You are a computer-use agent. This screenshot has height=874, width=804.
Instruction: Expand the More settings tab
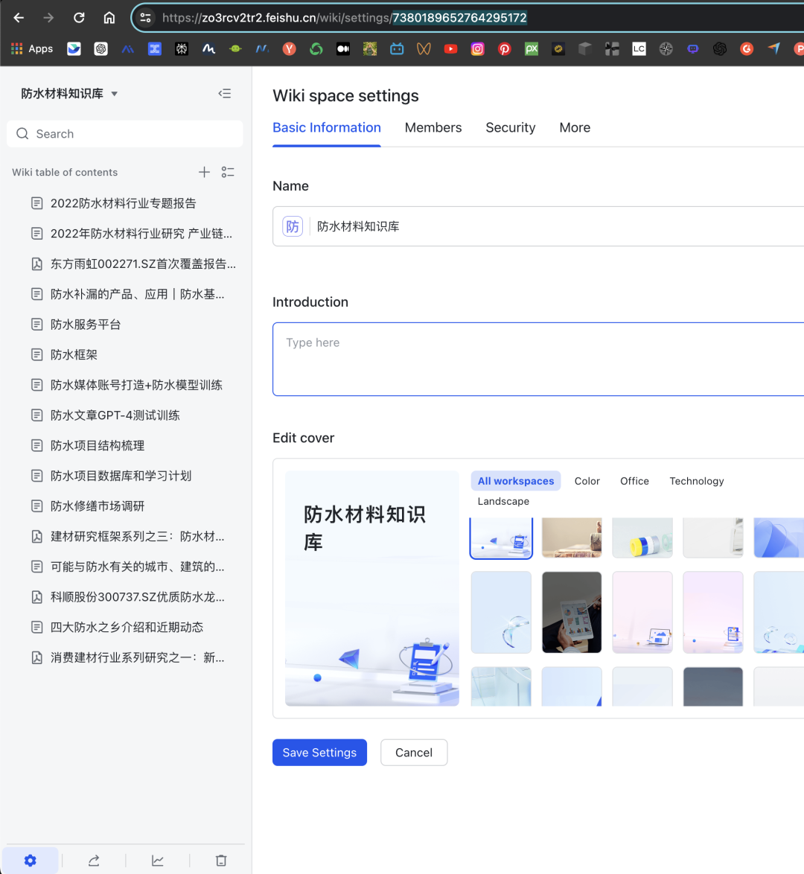[575, 127]
